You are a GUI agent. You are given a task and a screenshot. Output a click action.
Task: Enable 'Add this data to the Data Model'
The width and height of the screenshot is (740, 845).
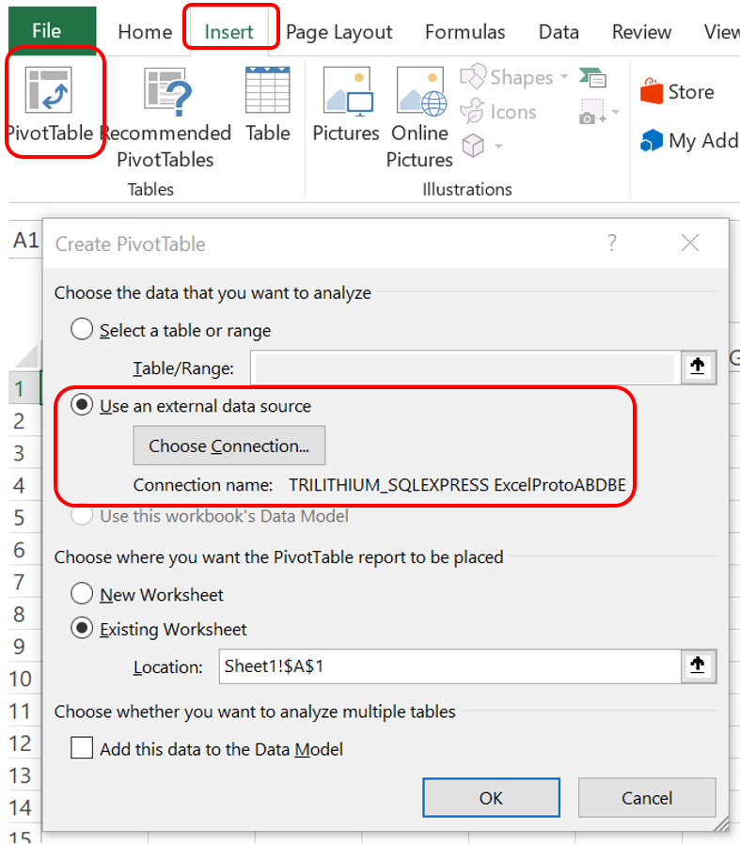pyautogui.click(x=82, y=748)
